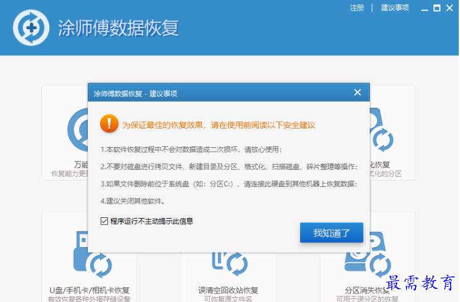Click advice line 2 about 拷贝文件

click(x=229, y=167)
